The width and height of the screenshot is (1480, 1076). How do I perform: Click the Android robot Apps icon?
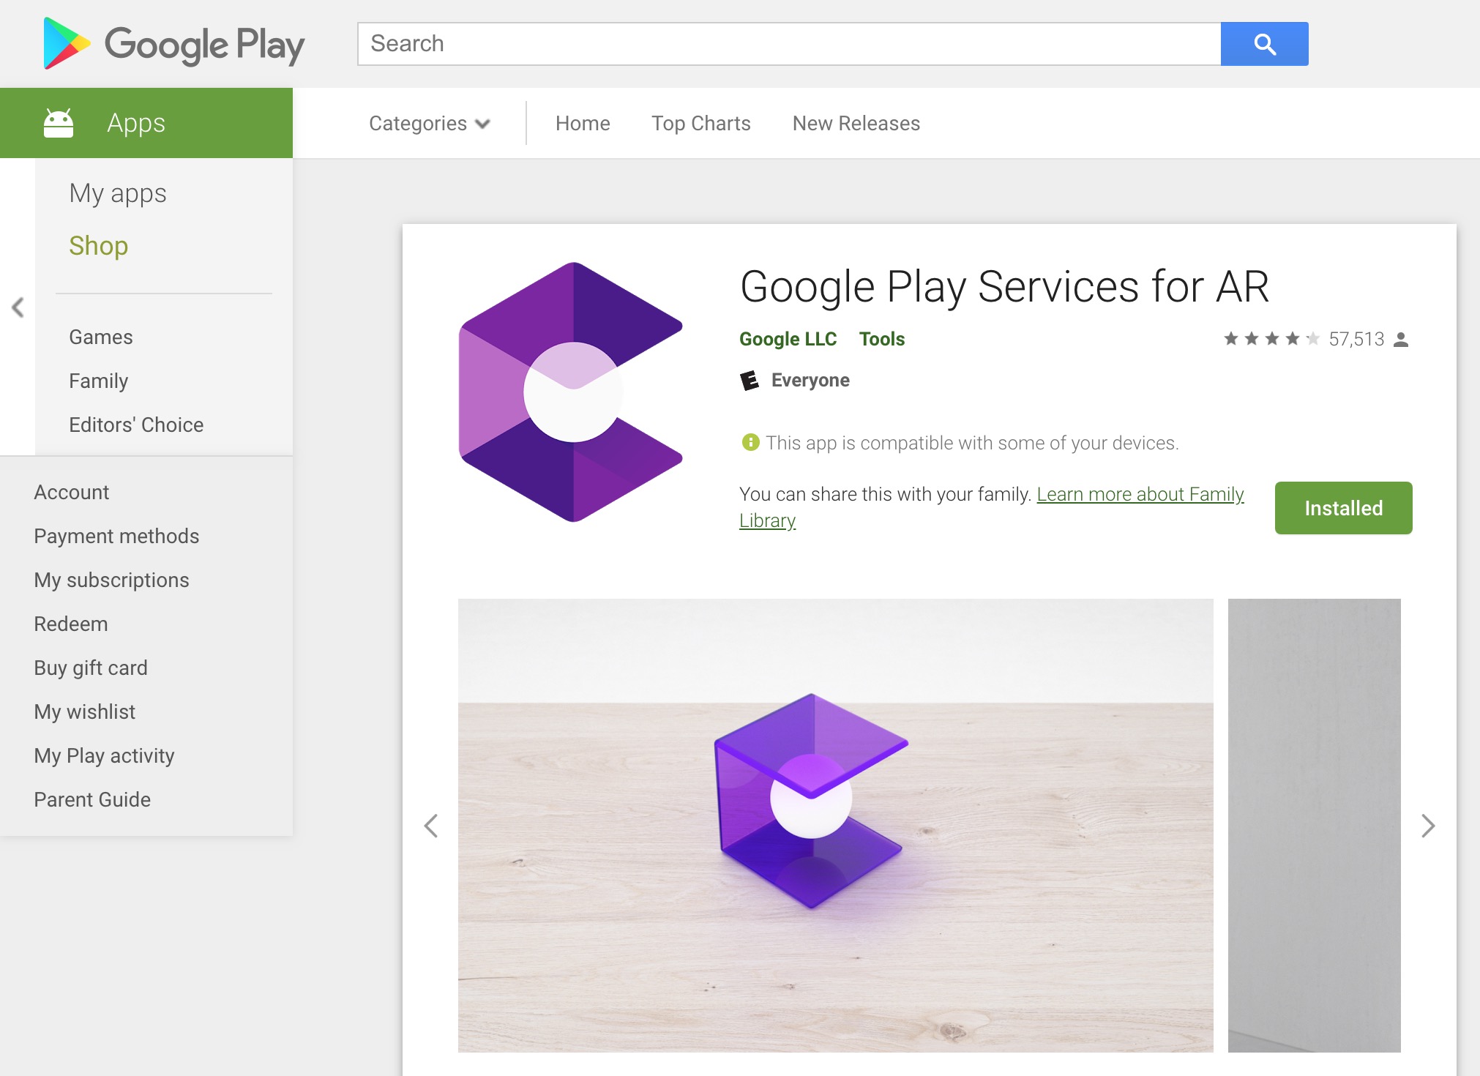[x=59, y=123]
